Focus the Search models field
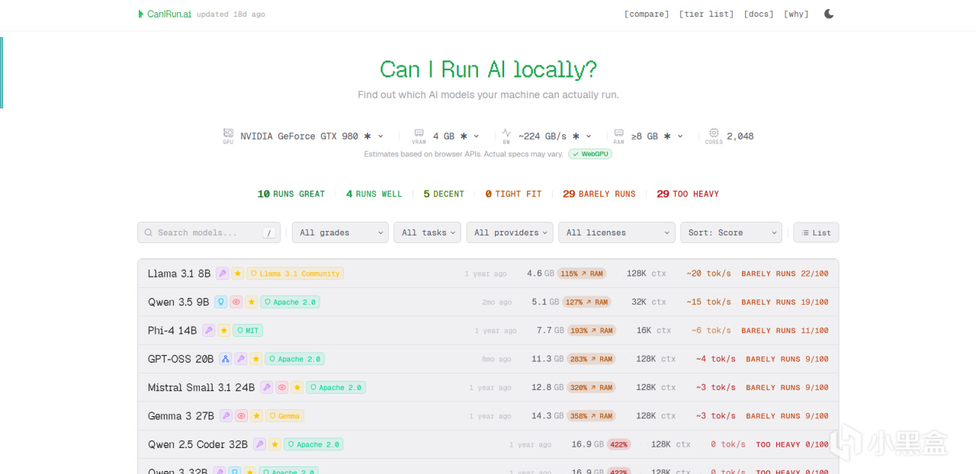This screenshot has height=474, width=976. (209, 232)
